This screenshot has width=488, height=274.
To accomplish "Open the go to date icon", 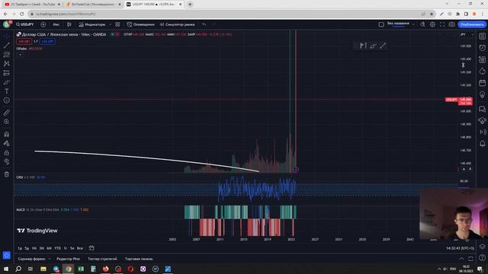I will coord(91,248).
